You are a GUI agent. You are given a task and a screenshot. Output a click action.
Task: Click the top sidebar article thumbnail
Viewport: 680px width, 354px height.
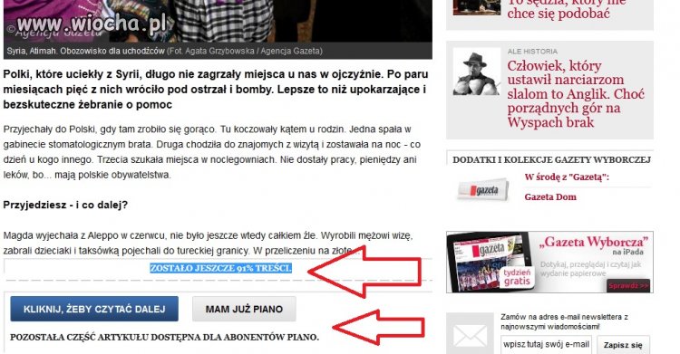[477, 7]
